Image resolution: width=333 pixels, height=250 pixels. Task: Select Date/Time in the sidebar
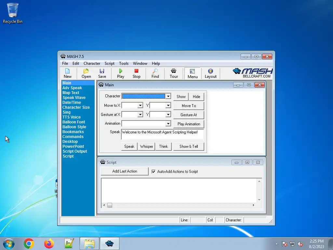72,103
